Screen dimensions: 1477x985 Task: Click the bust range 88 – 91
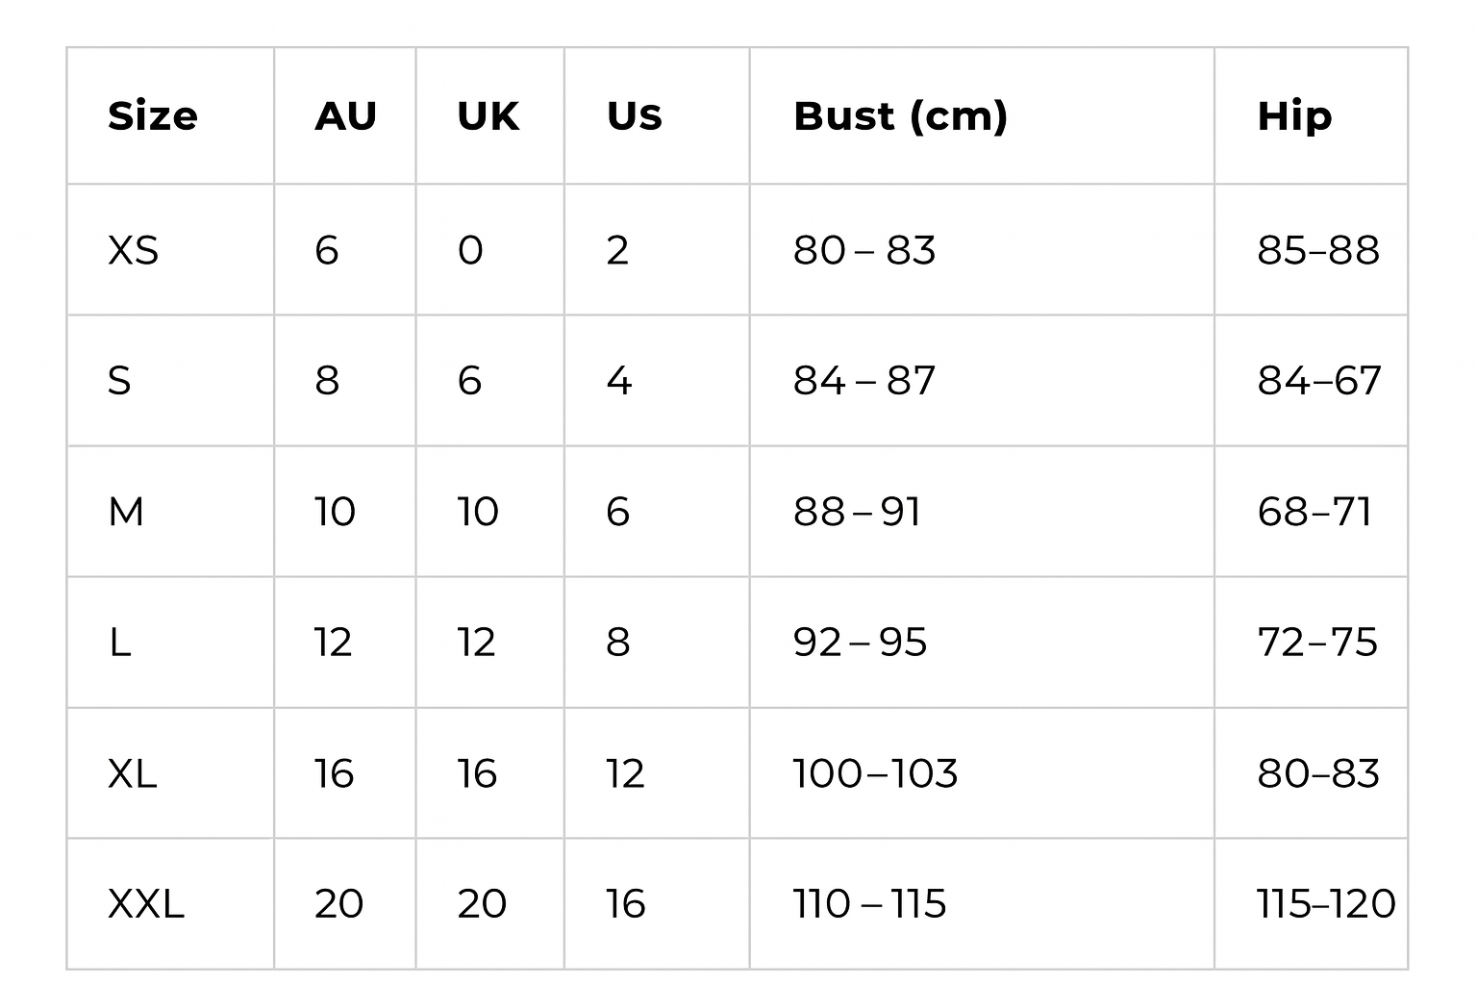(857, 512)
